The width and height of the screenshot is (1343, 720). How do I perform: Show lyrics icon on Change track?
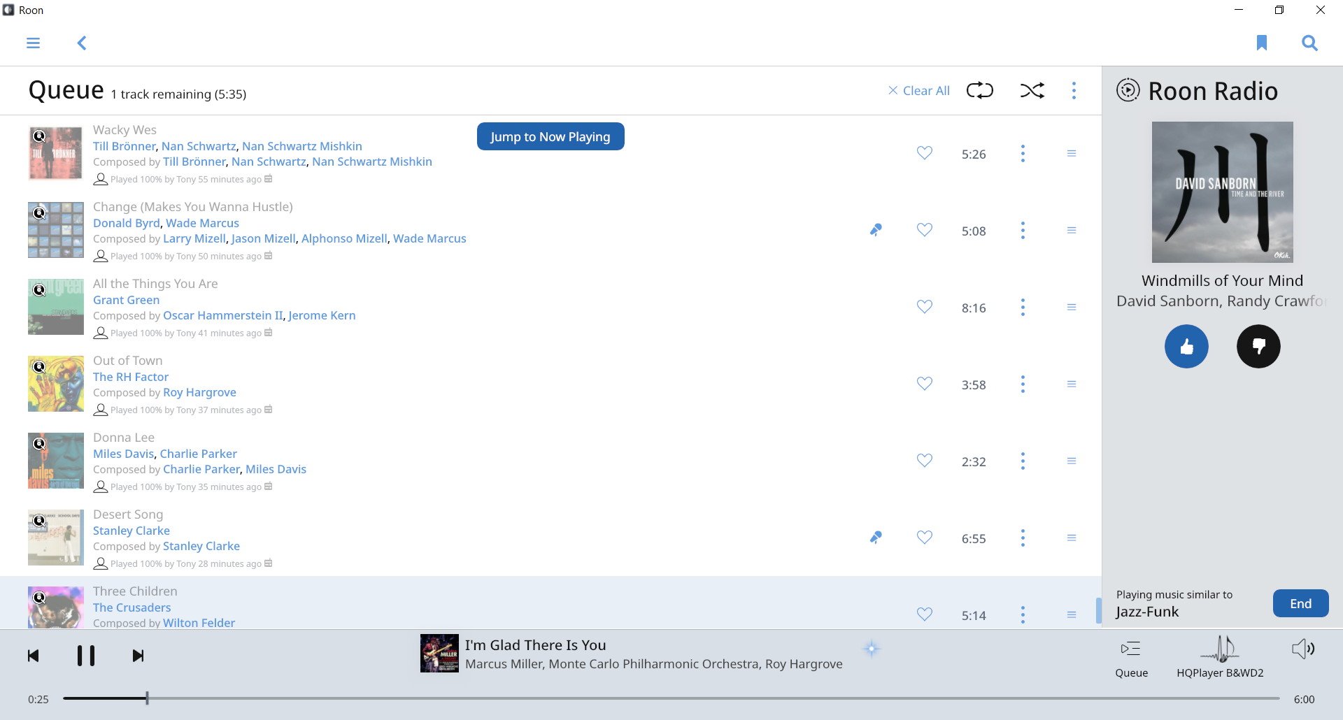pyautogui.click(x=876, y=230)
